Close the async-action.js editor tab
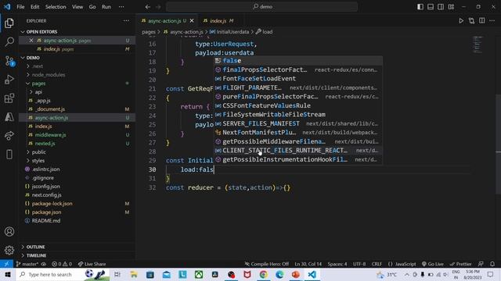Image resolution: width=501 pixels, height=281 pixels. (192, 21)
